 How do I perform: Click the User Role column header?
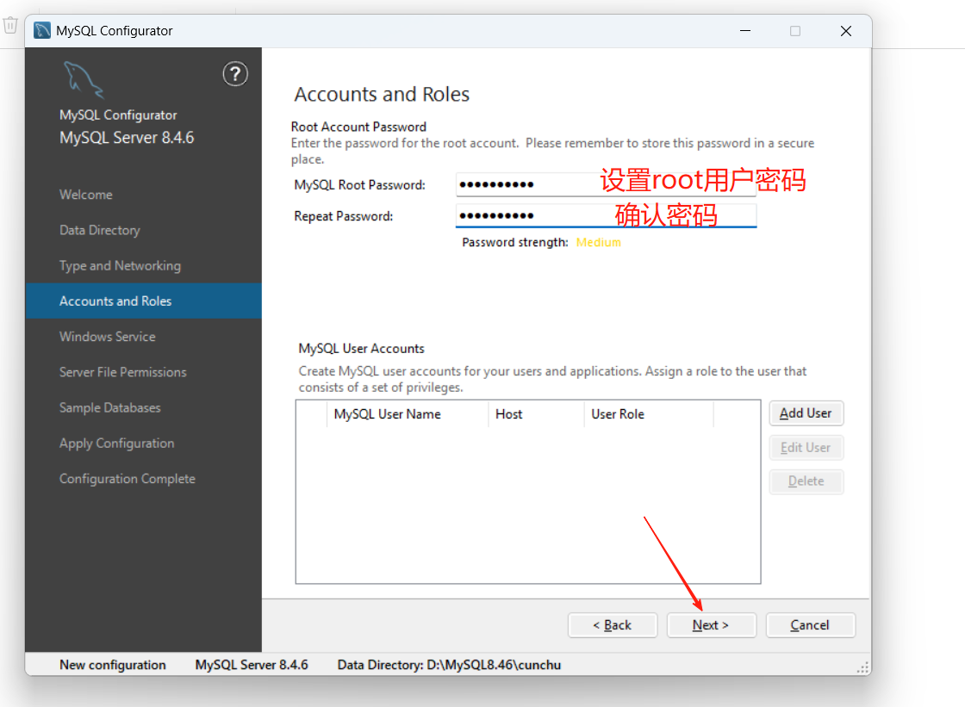(648, 414)
